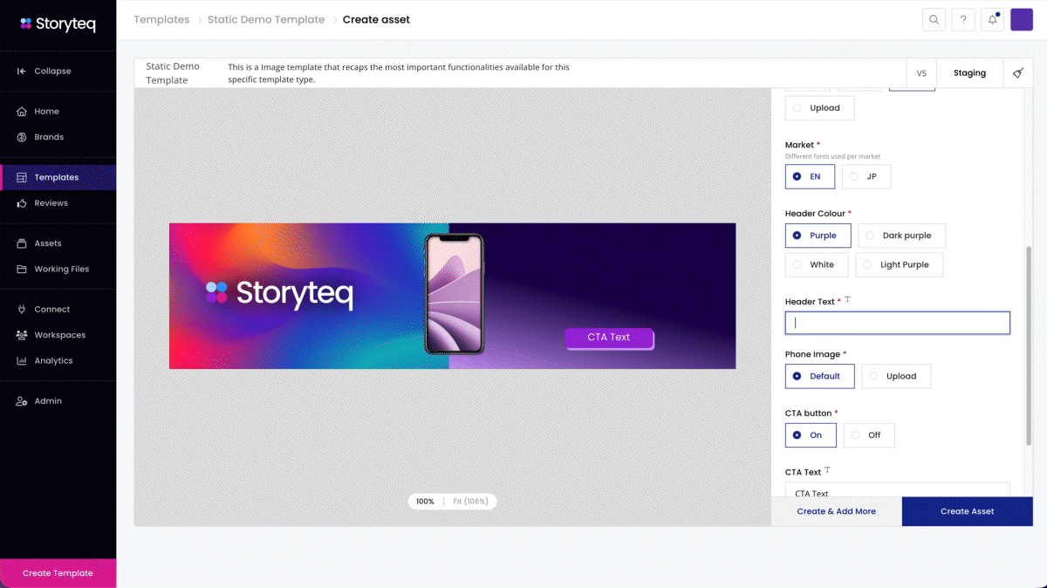Turn the CTA button Off
The width and height of the screenshot is (1047, 588).
click(868, 435)
